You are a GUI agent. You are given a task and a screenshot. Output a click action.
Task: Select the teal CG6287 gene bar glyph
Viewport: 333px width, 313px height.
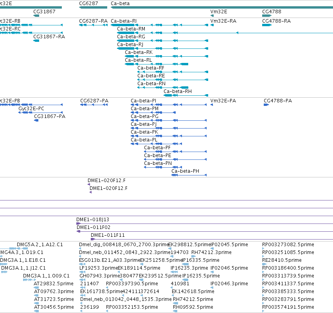pyautogui.click(x=93, y=8)
